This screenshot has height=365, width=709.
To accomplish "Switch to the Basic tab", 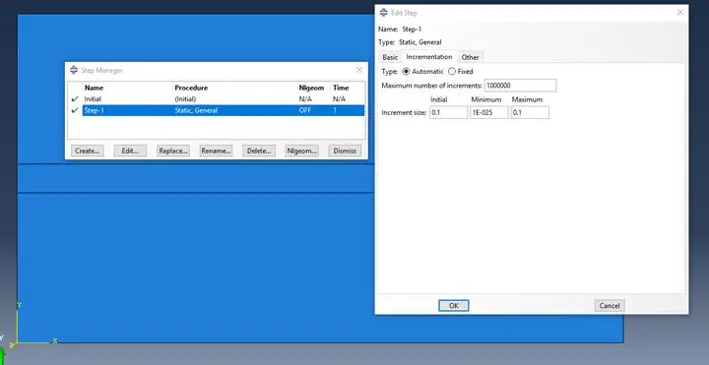I will (x=390, y=57).
